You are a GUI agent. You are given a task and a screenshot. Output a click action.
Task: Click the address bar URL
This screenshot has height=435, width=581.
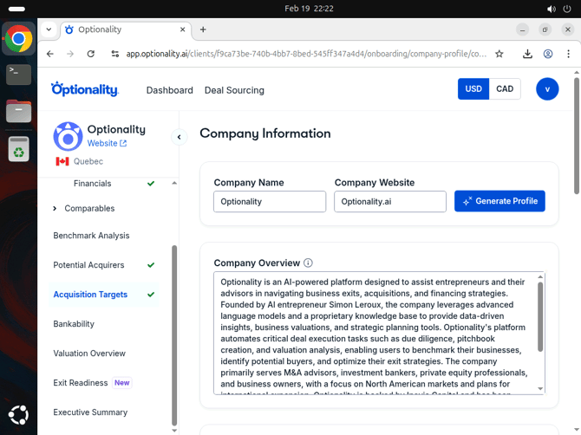[x=306, y=54]
